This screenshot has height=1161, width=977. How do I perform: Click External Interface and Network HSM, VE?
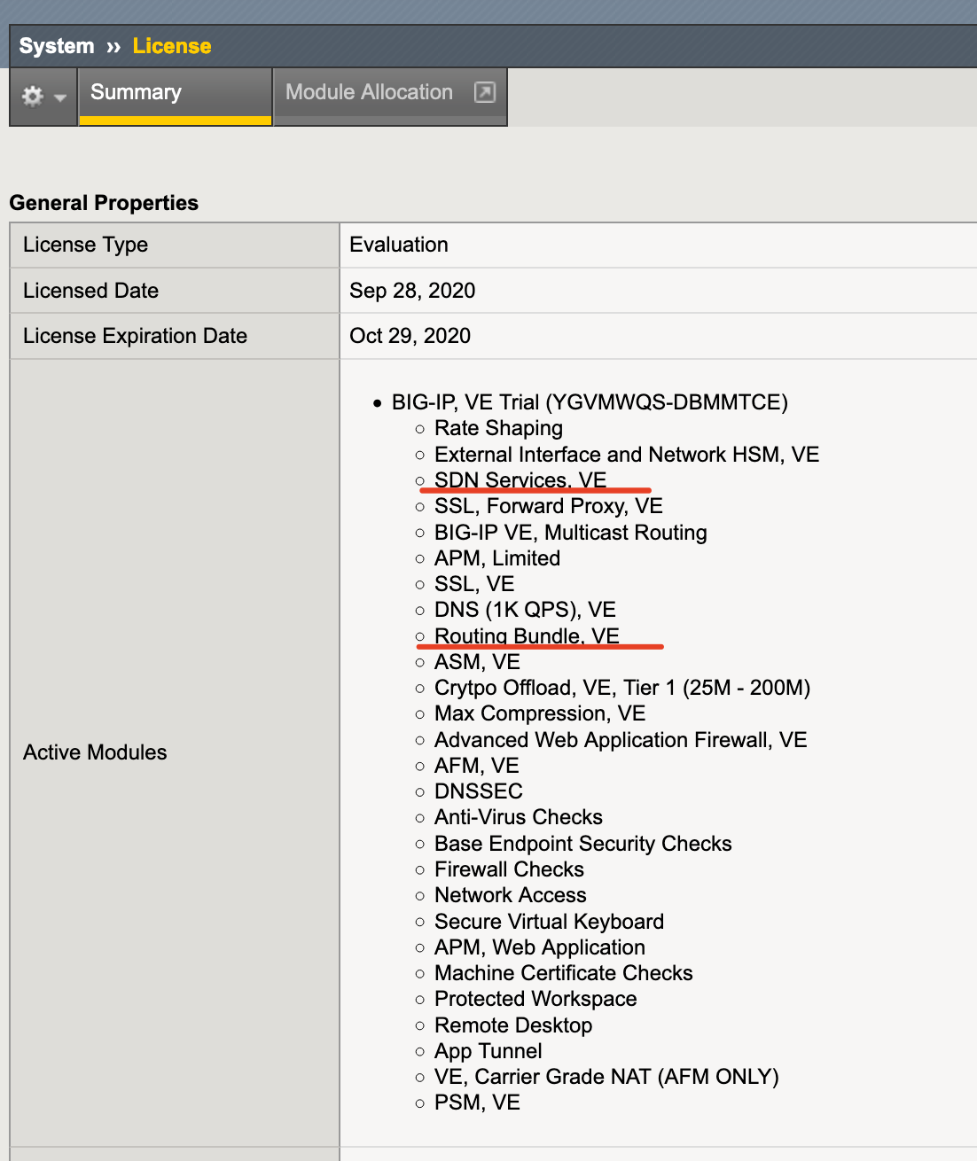coord(627,455)
